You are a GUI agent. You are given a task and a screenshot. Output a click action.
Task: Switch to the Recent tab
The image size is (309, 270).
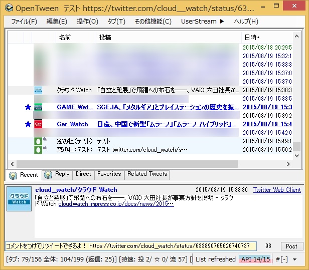pyautogui.click(x=24, y=175)
